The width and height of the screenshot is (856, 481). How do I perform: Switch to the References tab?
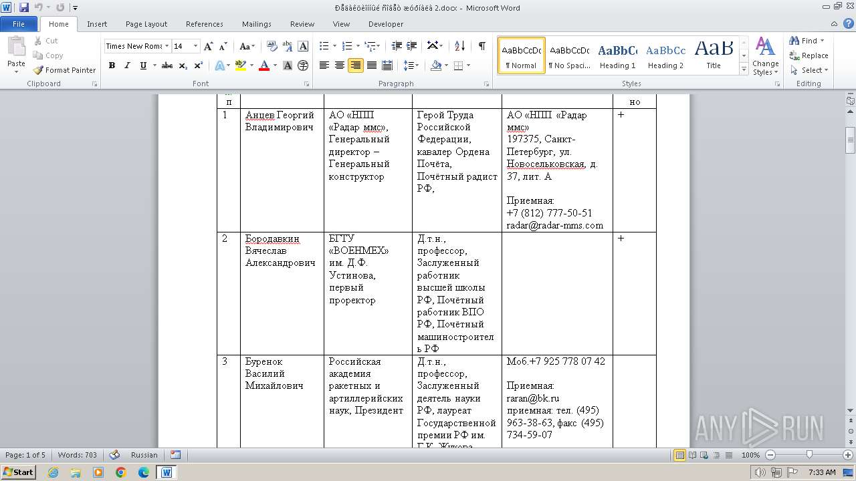pyautogui.click(x=205, y=24)
